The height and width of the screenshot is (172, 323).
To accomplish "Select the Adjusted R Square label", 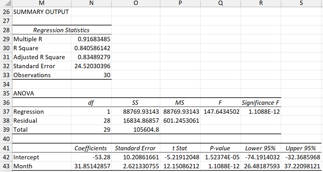I will click(x=39, y=57).
